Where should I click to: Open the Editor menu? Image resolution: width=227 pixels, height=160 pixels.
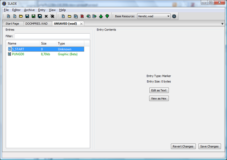click(x=16, y=10)
